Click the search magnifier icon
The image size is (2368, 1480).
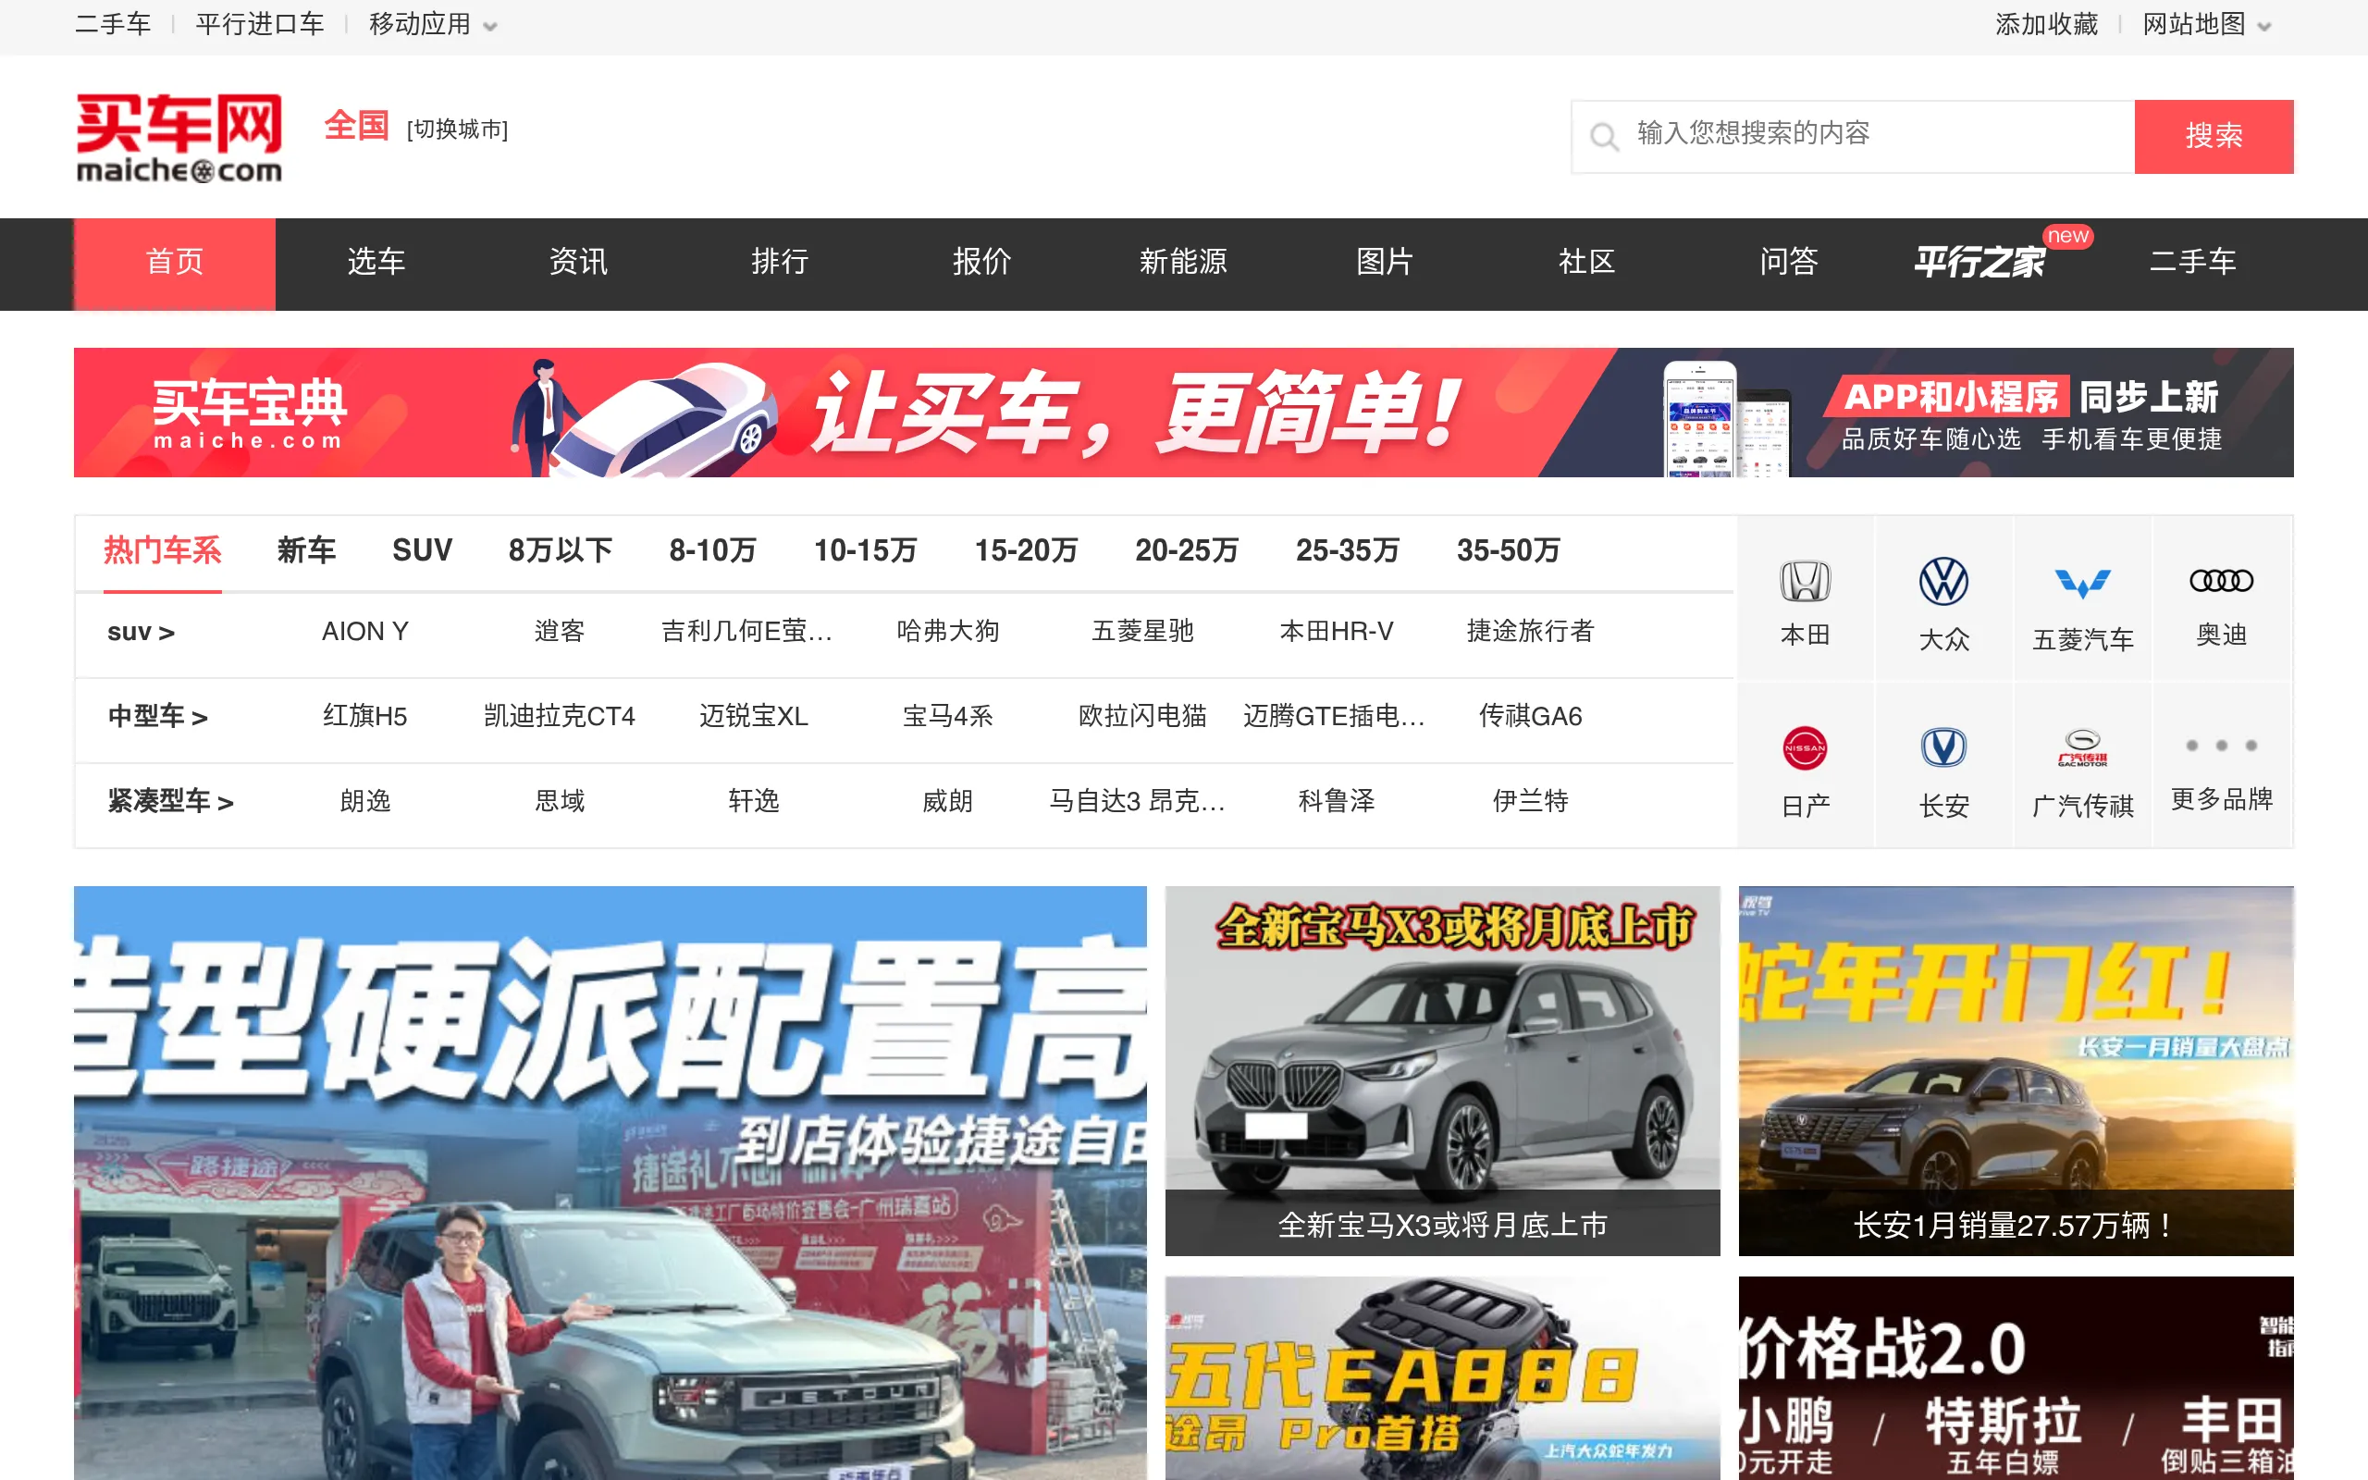pos(1604,136)
